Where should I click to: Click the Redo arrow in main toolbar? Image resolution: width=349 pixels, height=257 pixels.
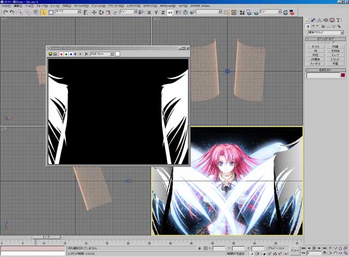(12, 13)
